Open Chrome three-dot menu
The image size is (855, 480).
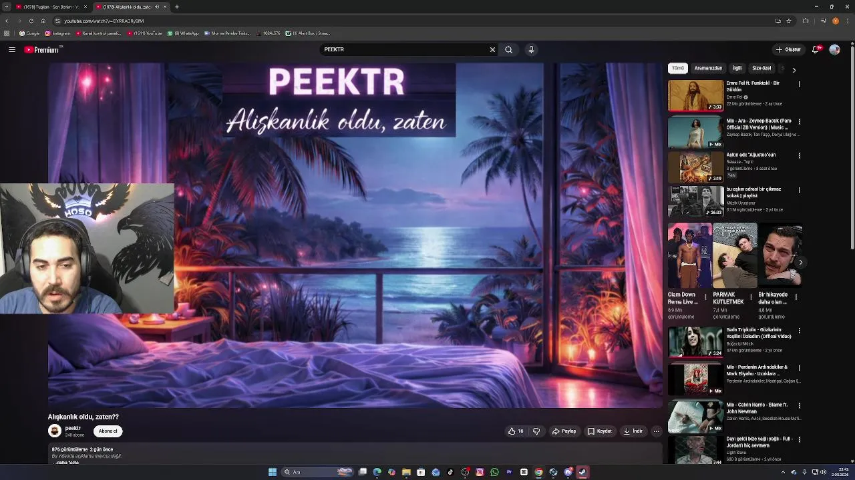847,21
